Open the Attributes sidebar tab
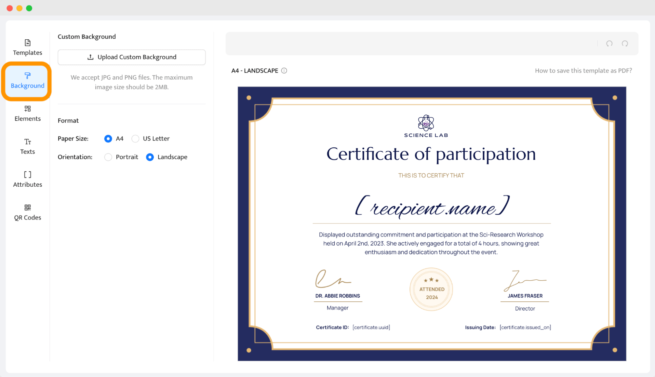 [x=28, y=179]
